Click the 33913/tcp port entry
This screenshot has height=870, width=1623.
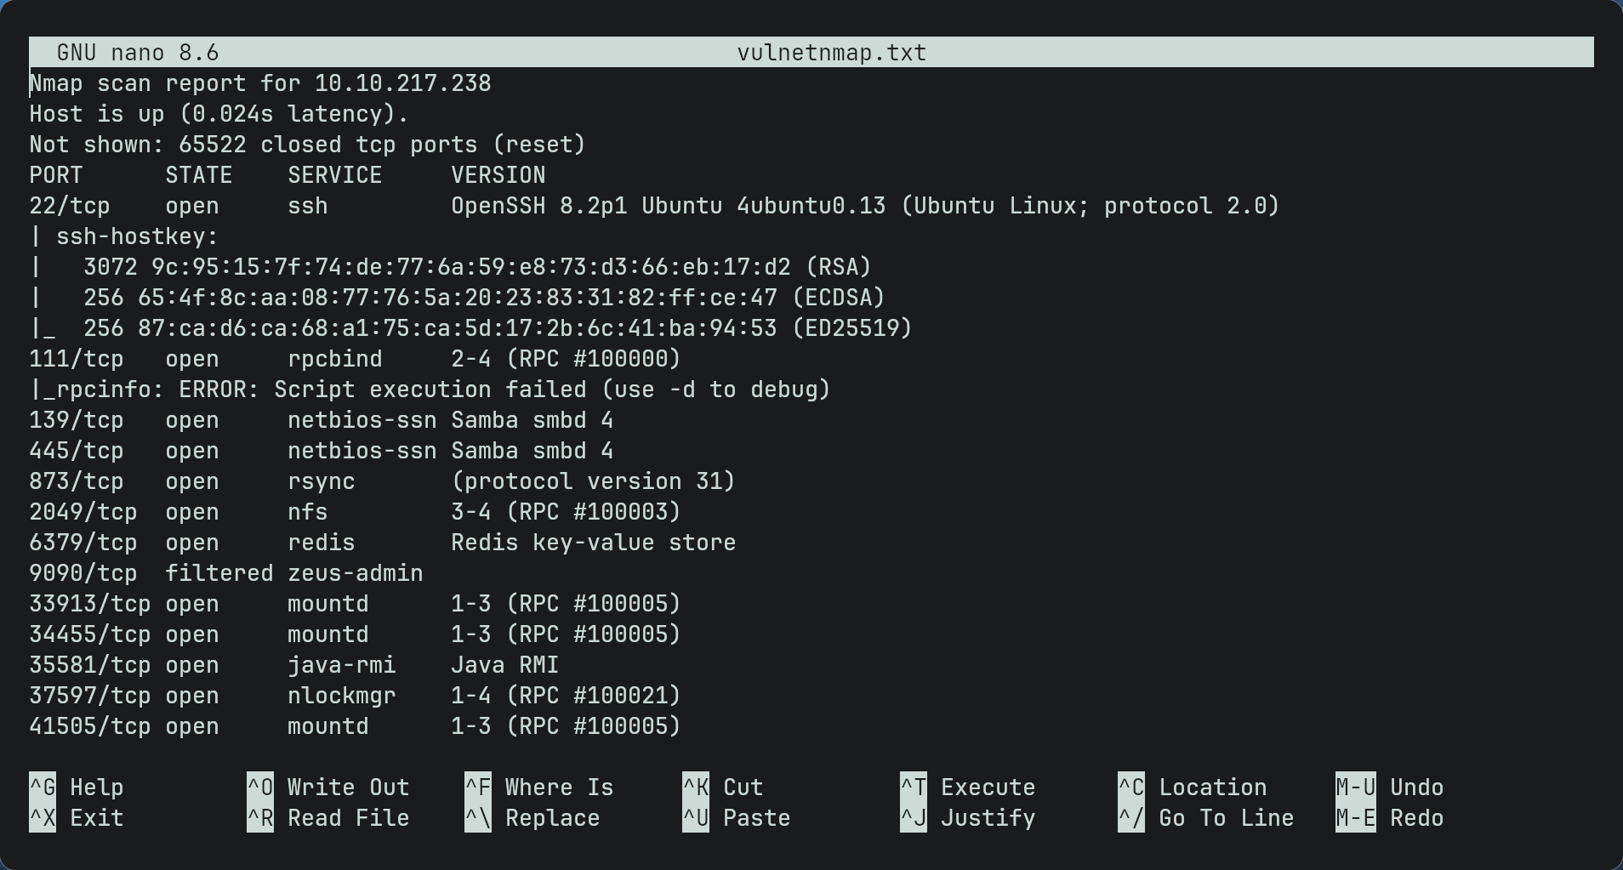click(90, 604)
